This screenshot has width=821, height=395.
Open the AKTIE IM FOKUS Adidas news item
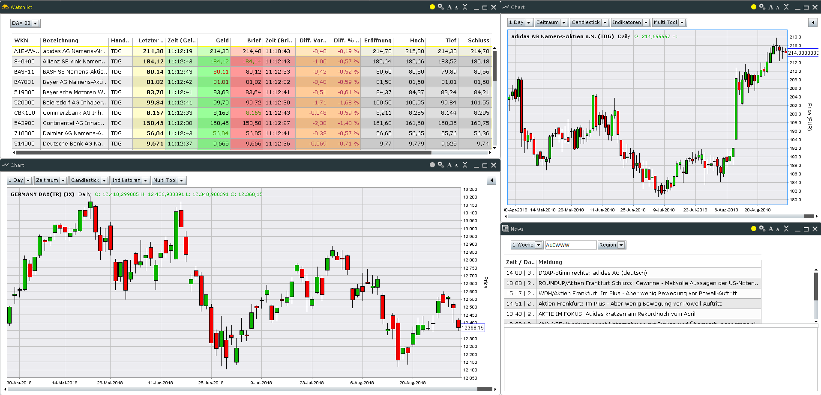617,314
